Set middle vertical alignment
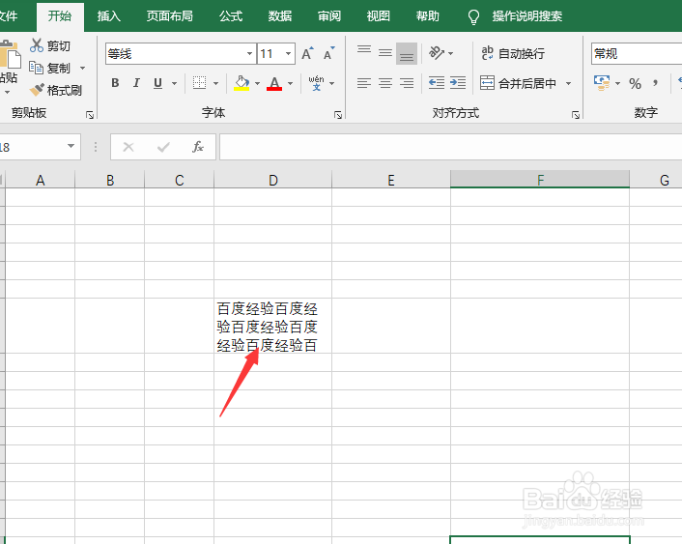Image resolution: width=682 pixels, height=544 pixels. click(384, 53)
